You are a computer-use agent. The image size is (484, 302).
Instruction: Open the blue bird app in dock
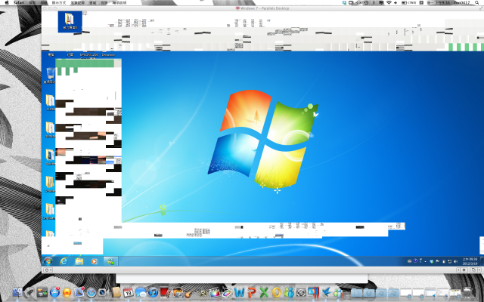point(326,292)
